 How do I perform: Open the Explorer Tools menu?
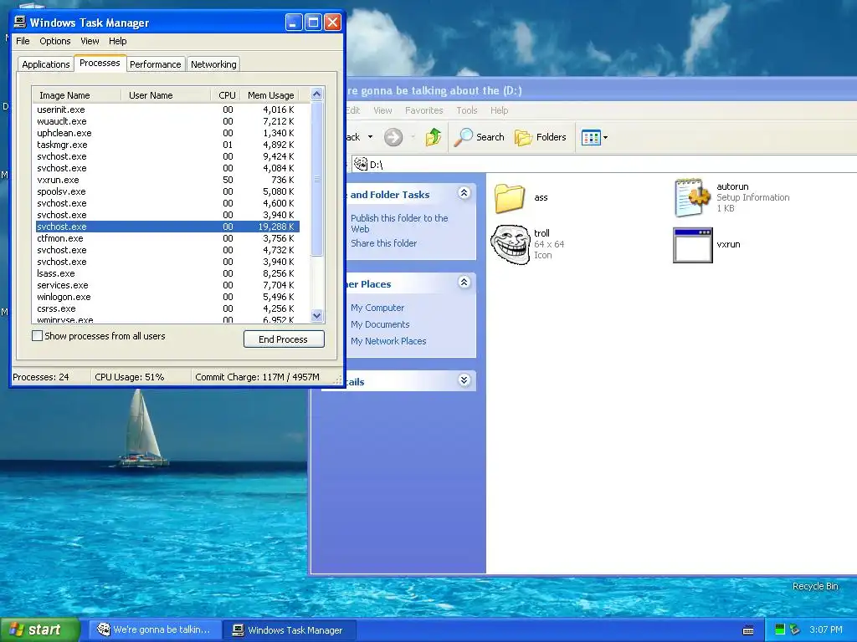tap(467, 110)
